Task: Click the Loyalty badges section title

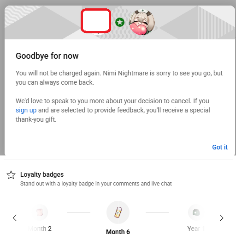Action: coord(42,174)
